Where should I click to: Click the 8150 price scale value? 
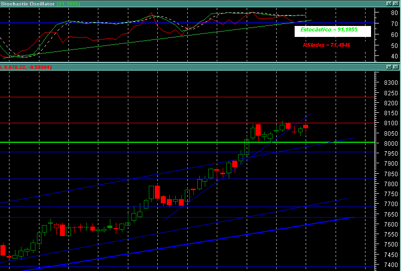tap(391, 113)
